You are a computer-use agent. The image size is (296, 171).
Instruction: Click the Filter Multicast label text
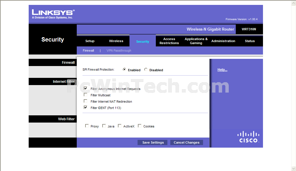pos(101,95)
